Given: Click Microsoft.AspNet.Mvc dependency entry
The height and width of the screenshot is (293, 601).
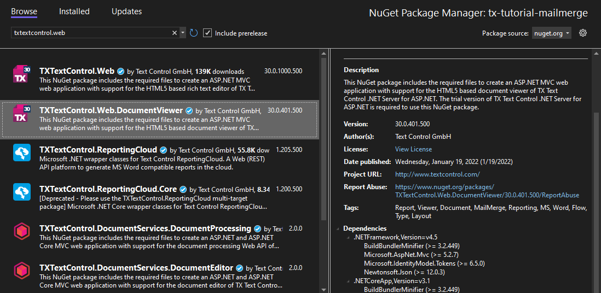Looking at the screenshot, I should [x=411, y=255].
